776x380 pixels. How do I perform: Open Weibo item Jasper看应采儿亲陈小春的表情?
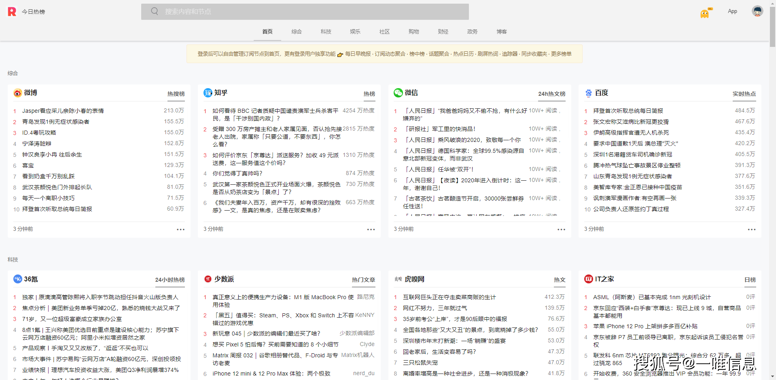63,111
